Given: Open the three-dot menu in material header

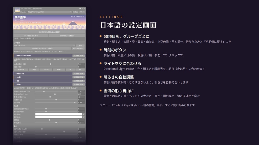Looking at the screenshot, I should 84,9.
